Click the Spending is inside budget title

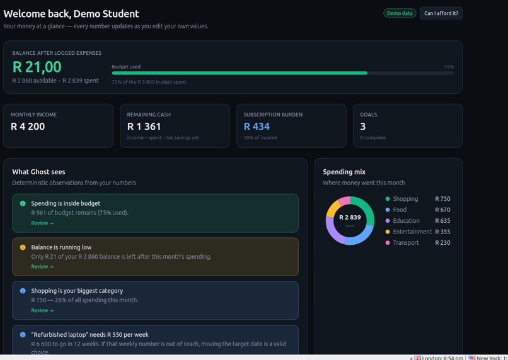tap(66, 203)
